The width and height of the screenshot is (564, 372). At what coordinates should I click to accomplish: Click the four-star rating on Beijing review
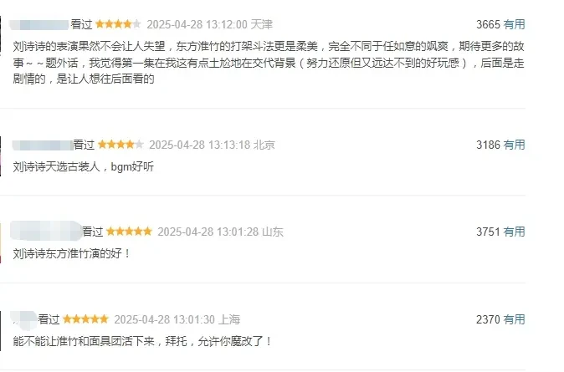tap(120, 145)
